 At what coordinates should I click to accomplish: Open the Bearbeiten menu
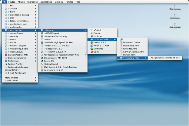(x=32, y=2)
